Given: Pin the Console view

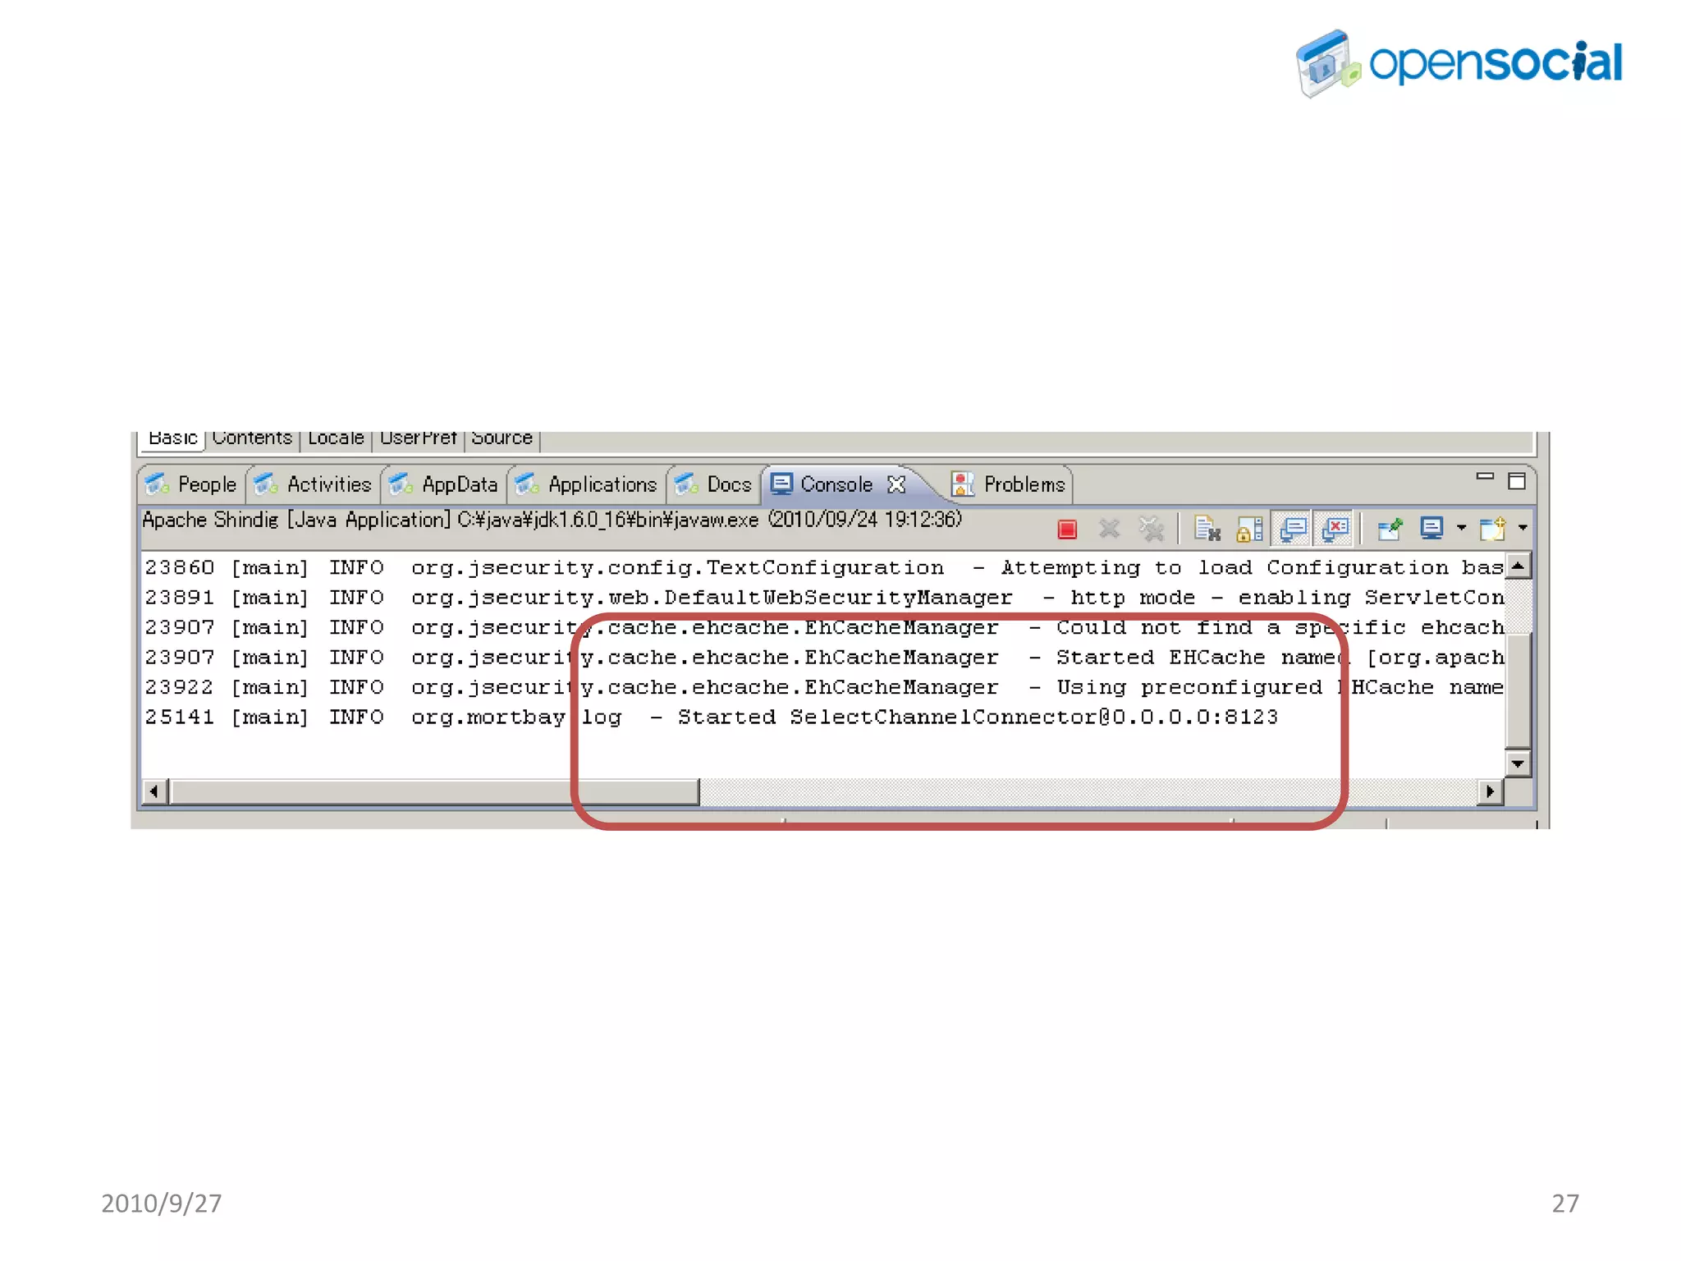Looking at the screenshot, I should (1389, 530).
